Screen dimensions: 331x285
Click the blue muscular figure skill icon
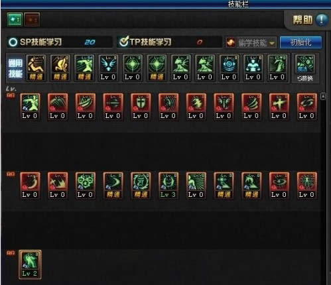(x=253, y=68)
